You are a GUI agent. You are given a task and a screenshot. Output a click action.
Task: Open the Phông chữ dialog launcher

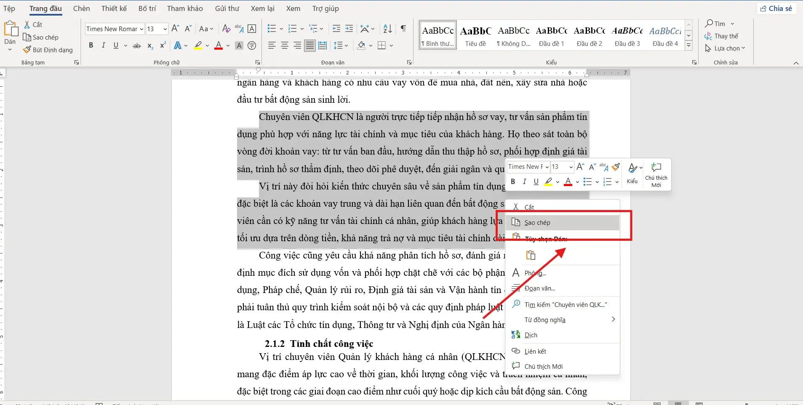pyautogui.click(x=257, y=62)
